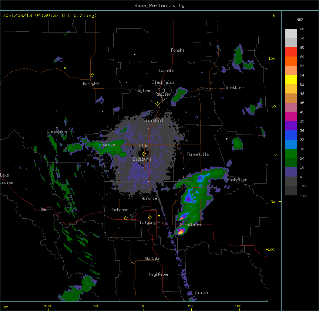Click the magenta 39-42 dBZ legend swatch
Screen dimensions: 319x311
point(291,116)
